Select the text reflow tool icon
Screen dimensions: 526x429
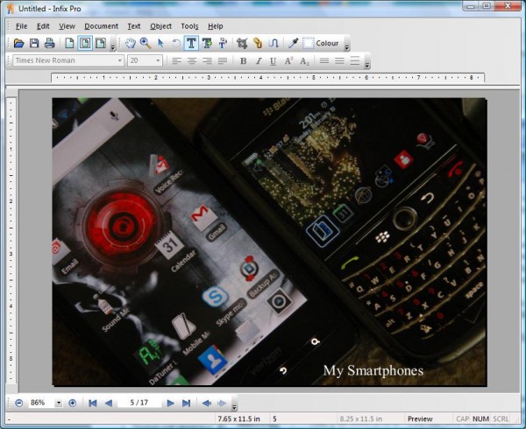pos(223,43)
